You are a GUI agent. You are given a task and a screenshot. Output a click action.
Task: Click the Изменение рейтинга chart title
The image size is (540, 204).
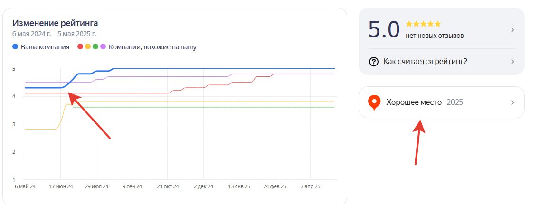[x=55, y=23]
